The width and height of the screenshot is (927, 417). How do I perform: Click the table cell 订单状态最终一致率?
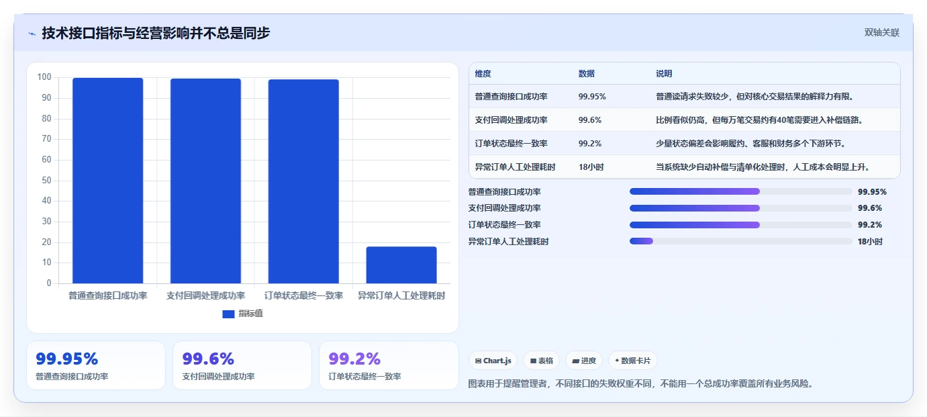[x=511, y=144]
